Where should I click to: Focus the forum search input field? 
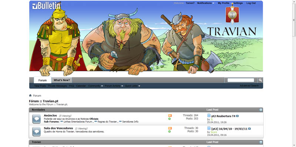point(241,80)
